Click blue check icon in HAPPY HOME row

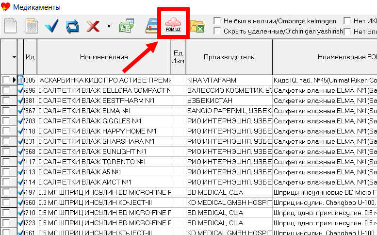pos(20,131)
